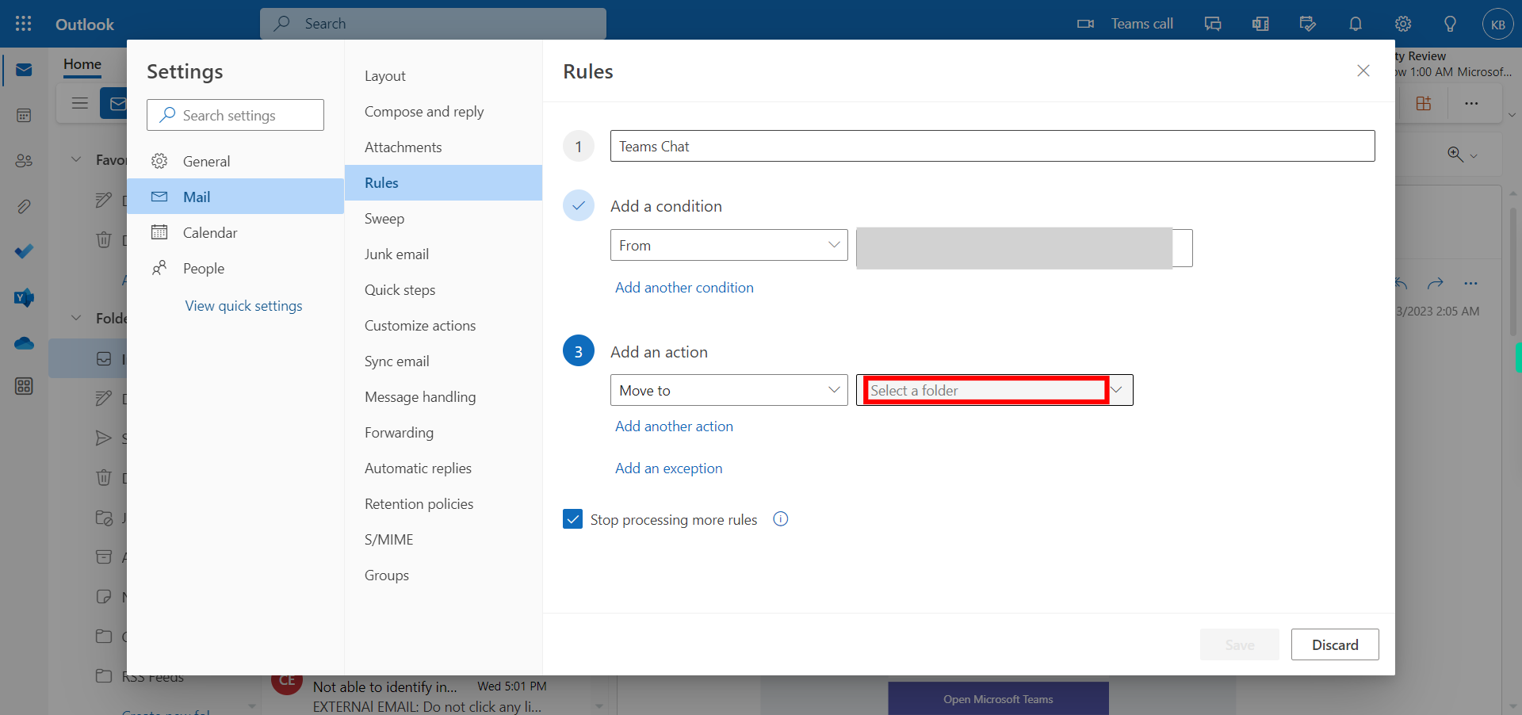Viewport: 1522px width, 715px height.
Task: Select Calendar settings category
Action: click(x=235, y=232)
